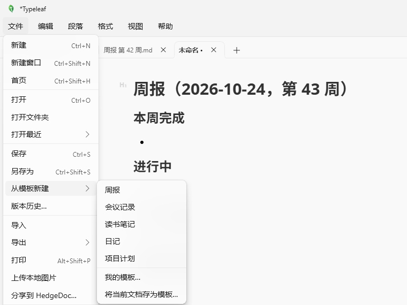Open the 视图 menu
407x305 pixels.
pos(135,26)
